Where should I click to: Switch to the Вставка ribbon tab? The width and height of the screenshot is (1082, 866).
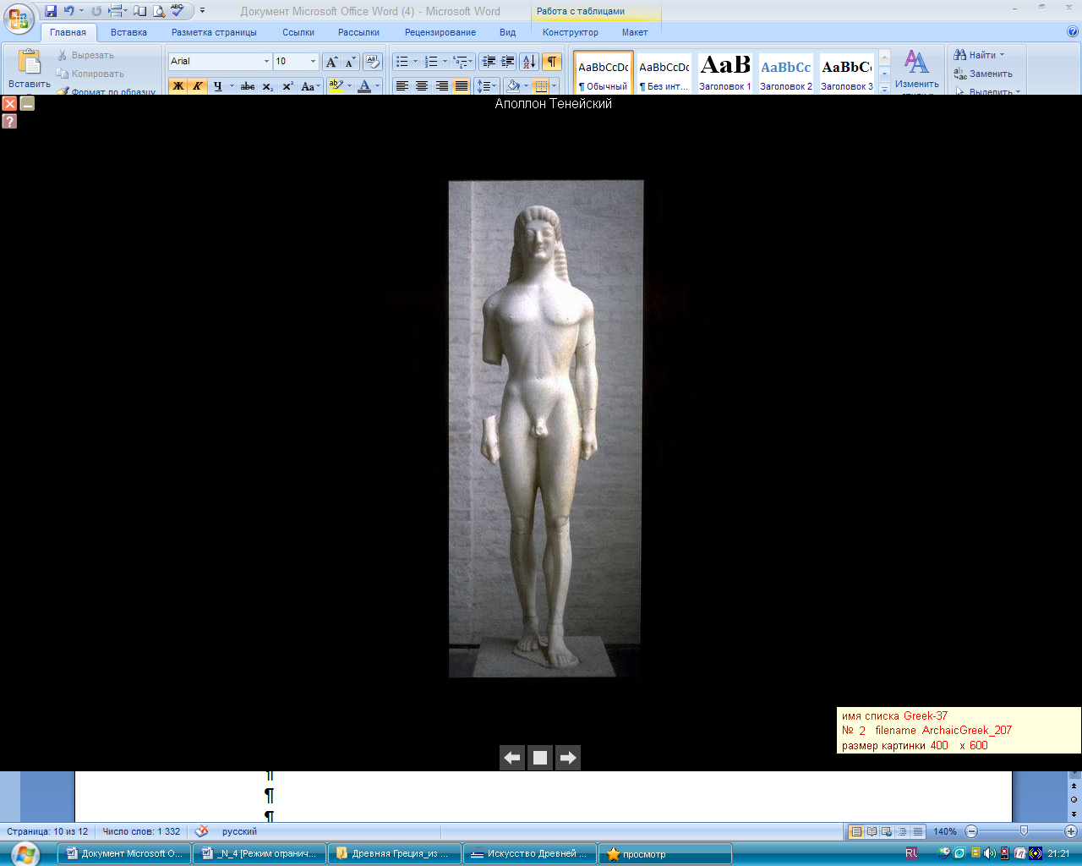click(128, 32)
